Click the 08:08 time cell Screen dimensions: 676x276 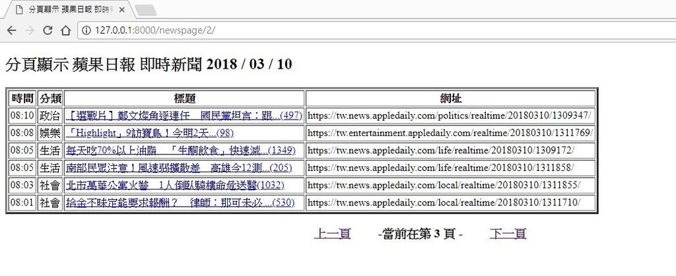[x=22, y=133]
